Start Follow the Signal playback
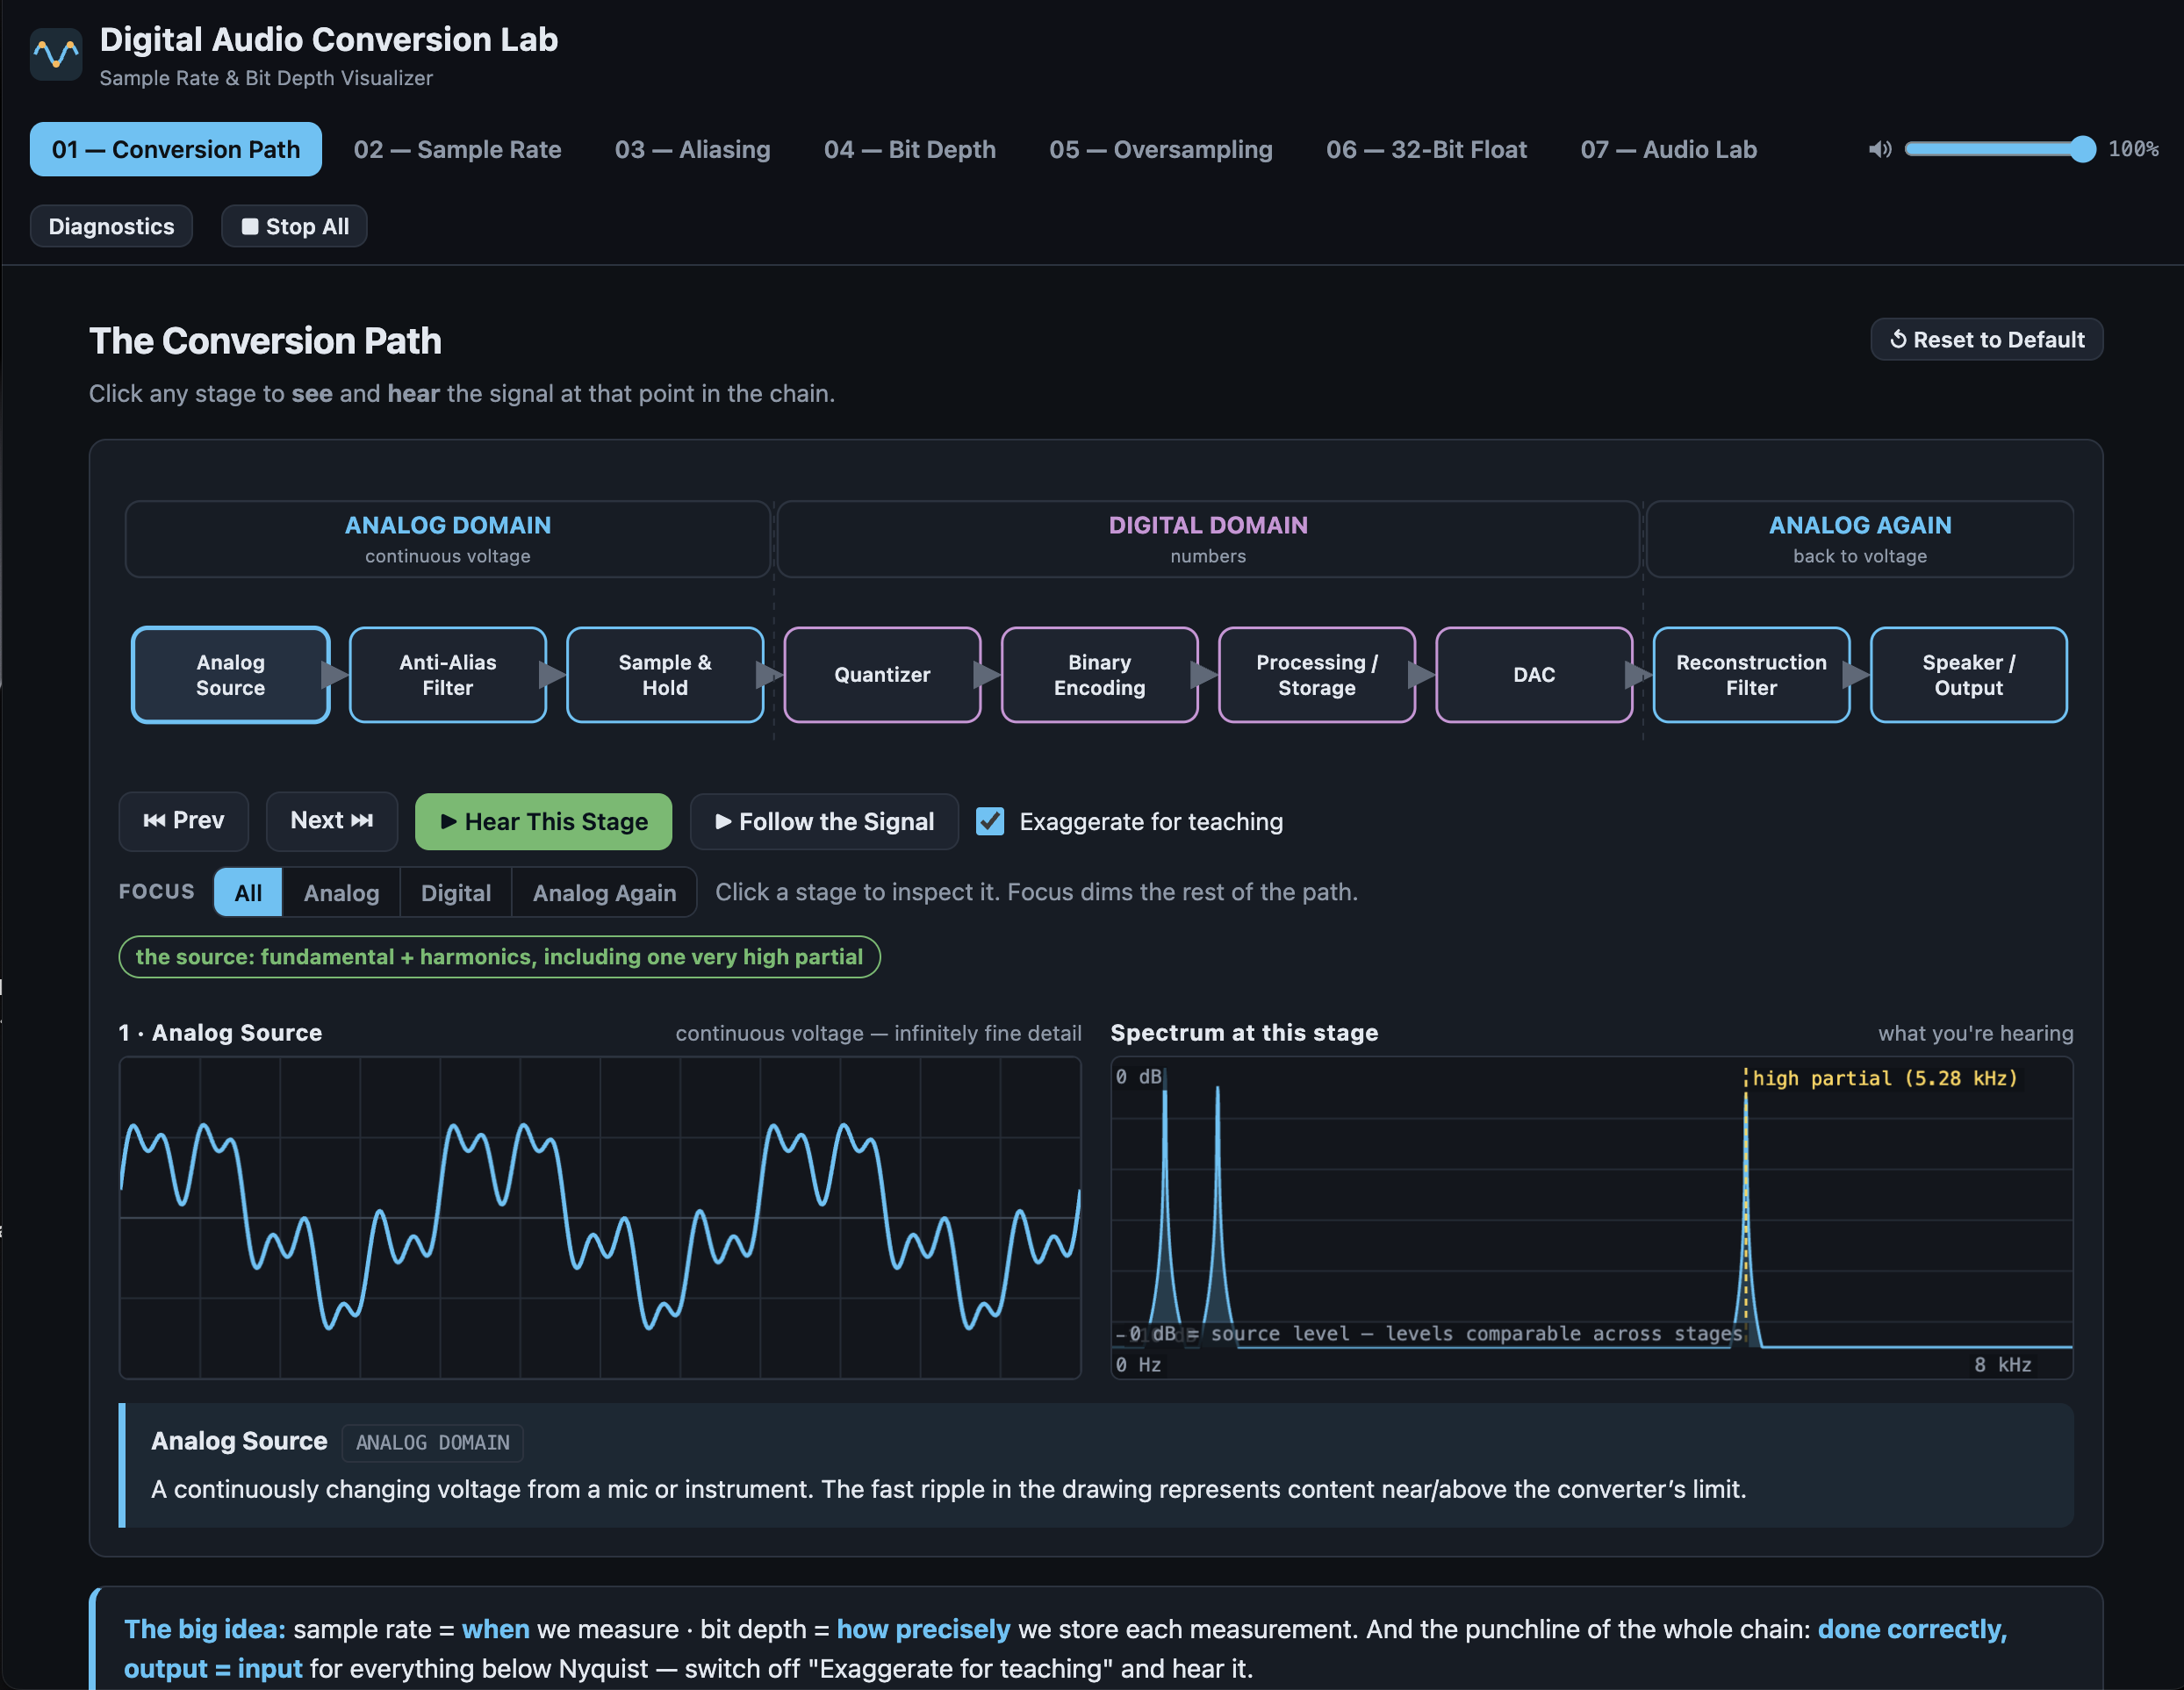Image resolution: width=2184 pixels, height=1690 pixels. pos(824,821)
